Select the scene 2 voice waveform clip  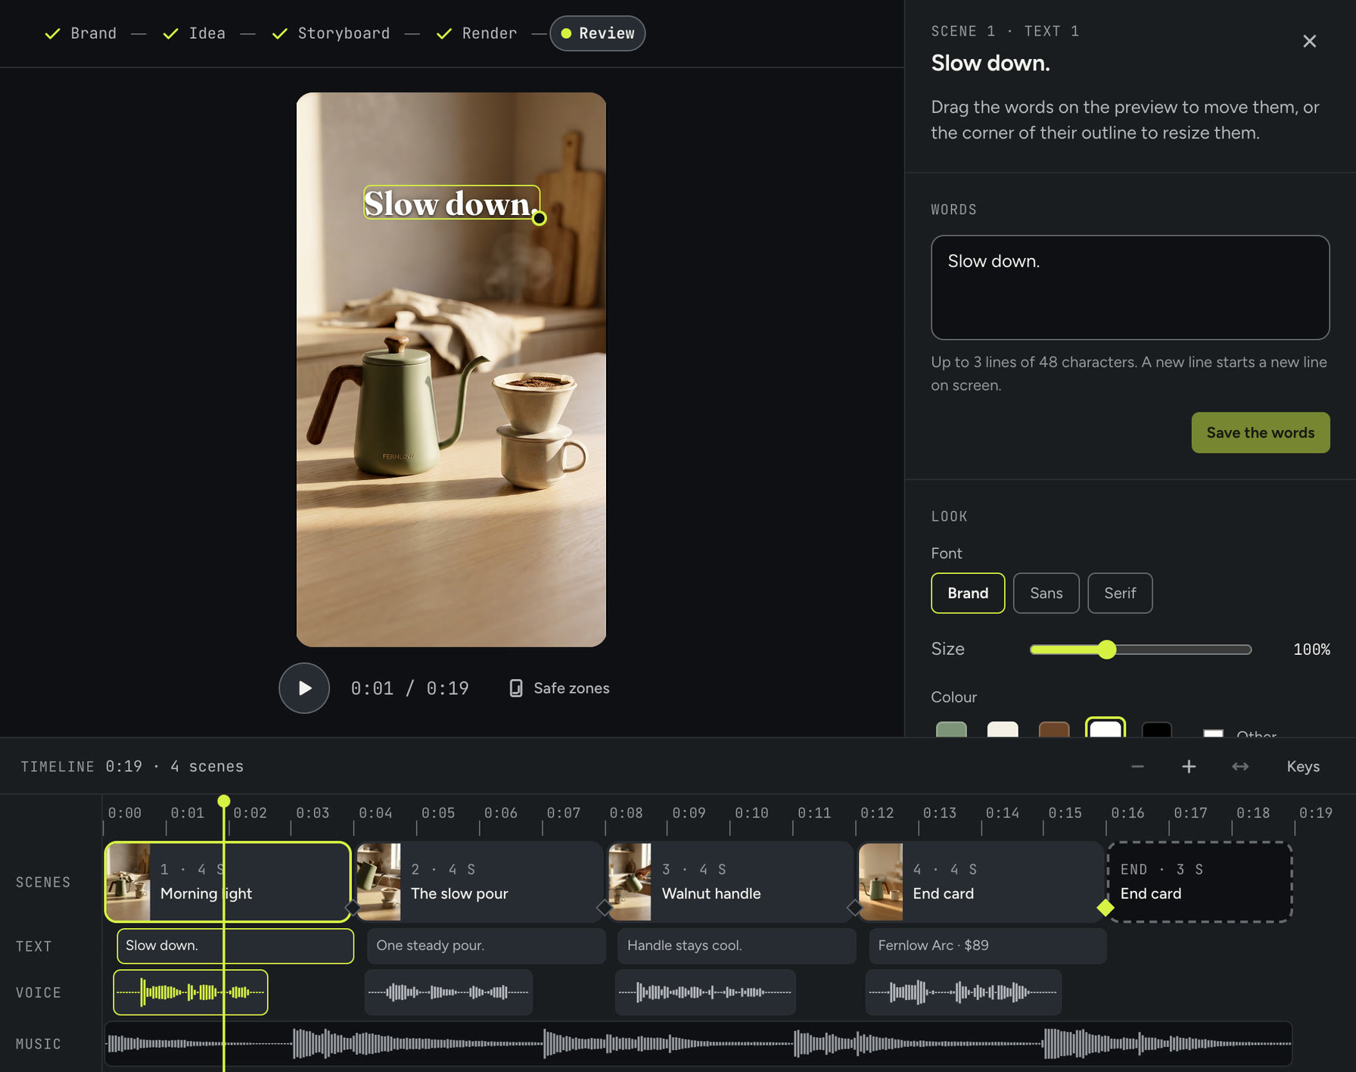pyautogui.click(x=449, y=992)
